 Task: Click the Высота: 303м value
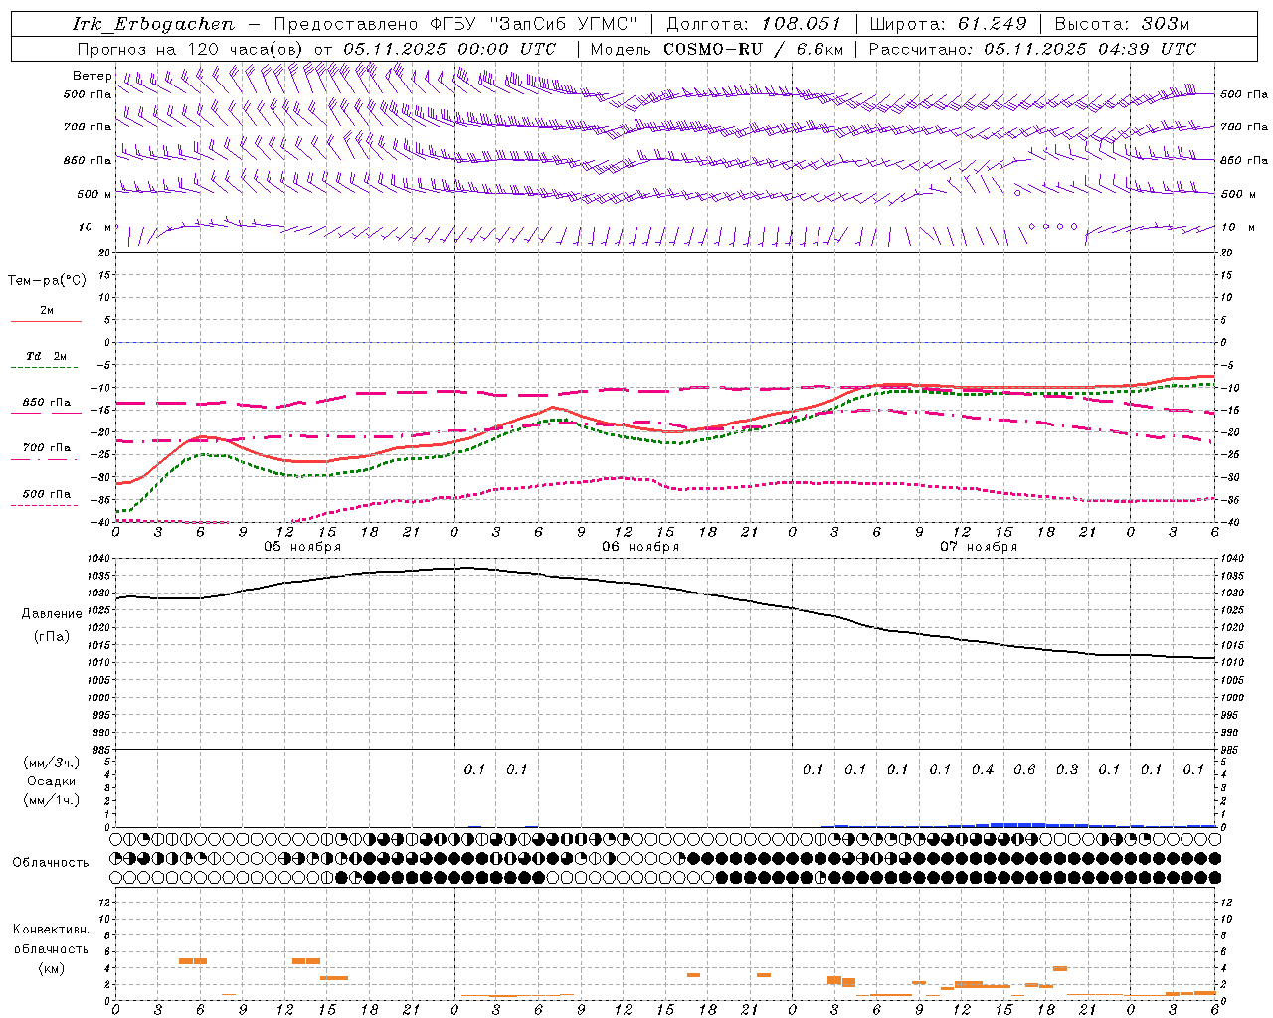click(x=1122, y=24)
